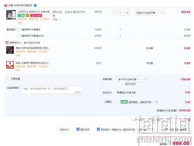
Task: Click the green shipping insurance badge
Action: coord(124,102)
